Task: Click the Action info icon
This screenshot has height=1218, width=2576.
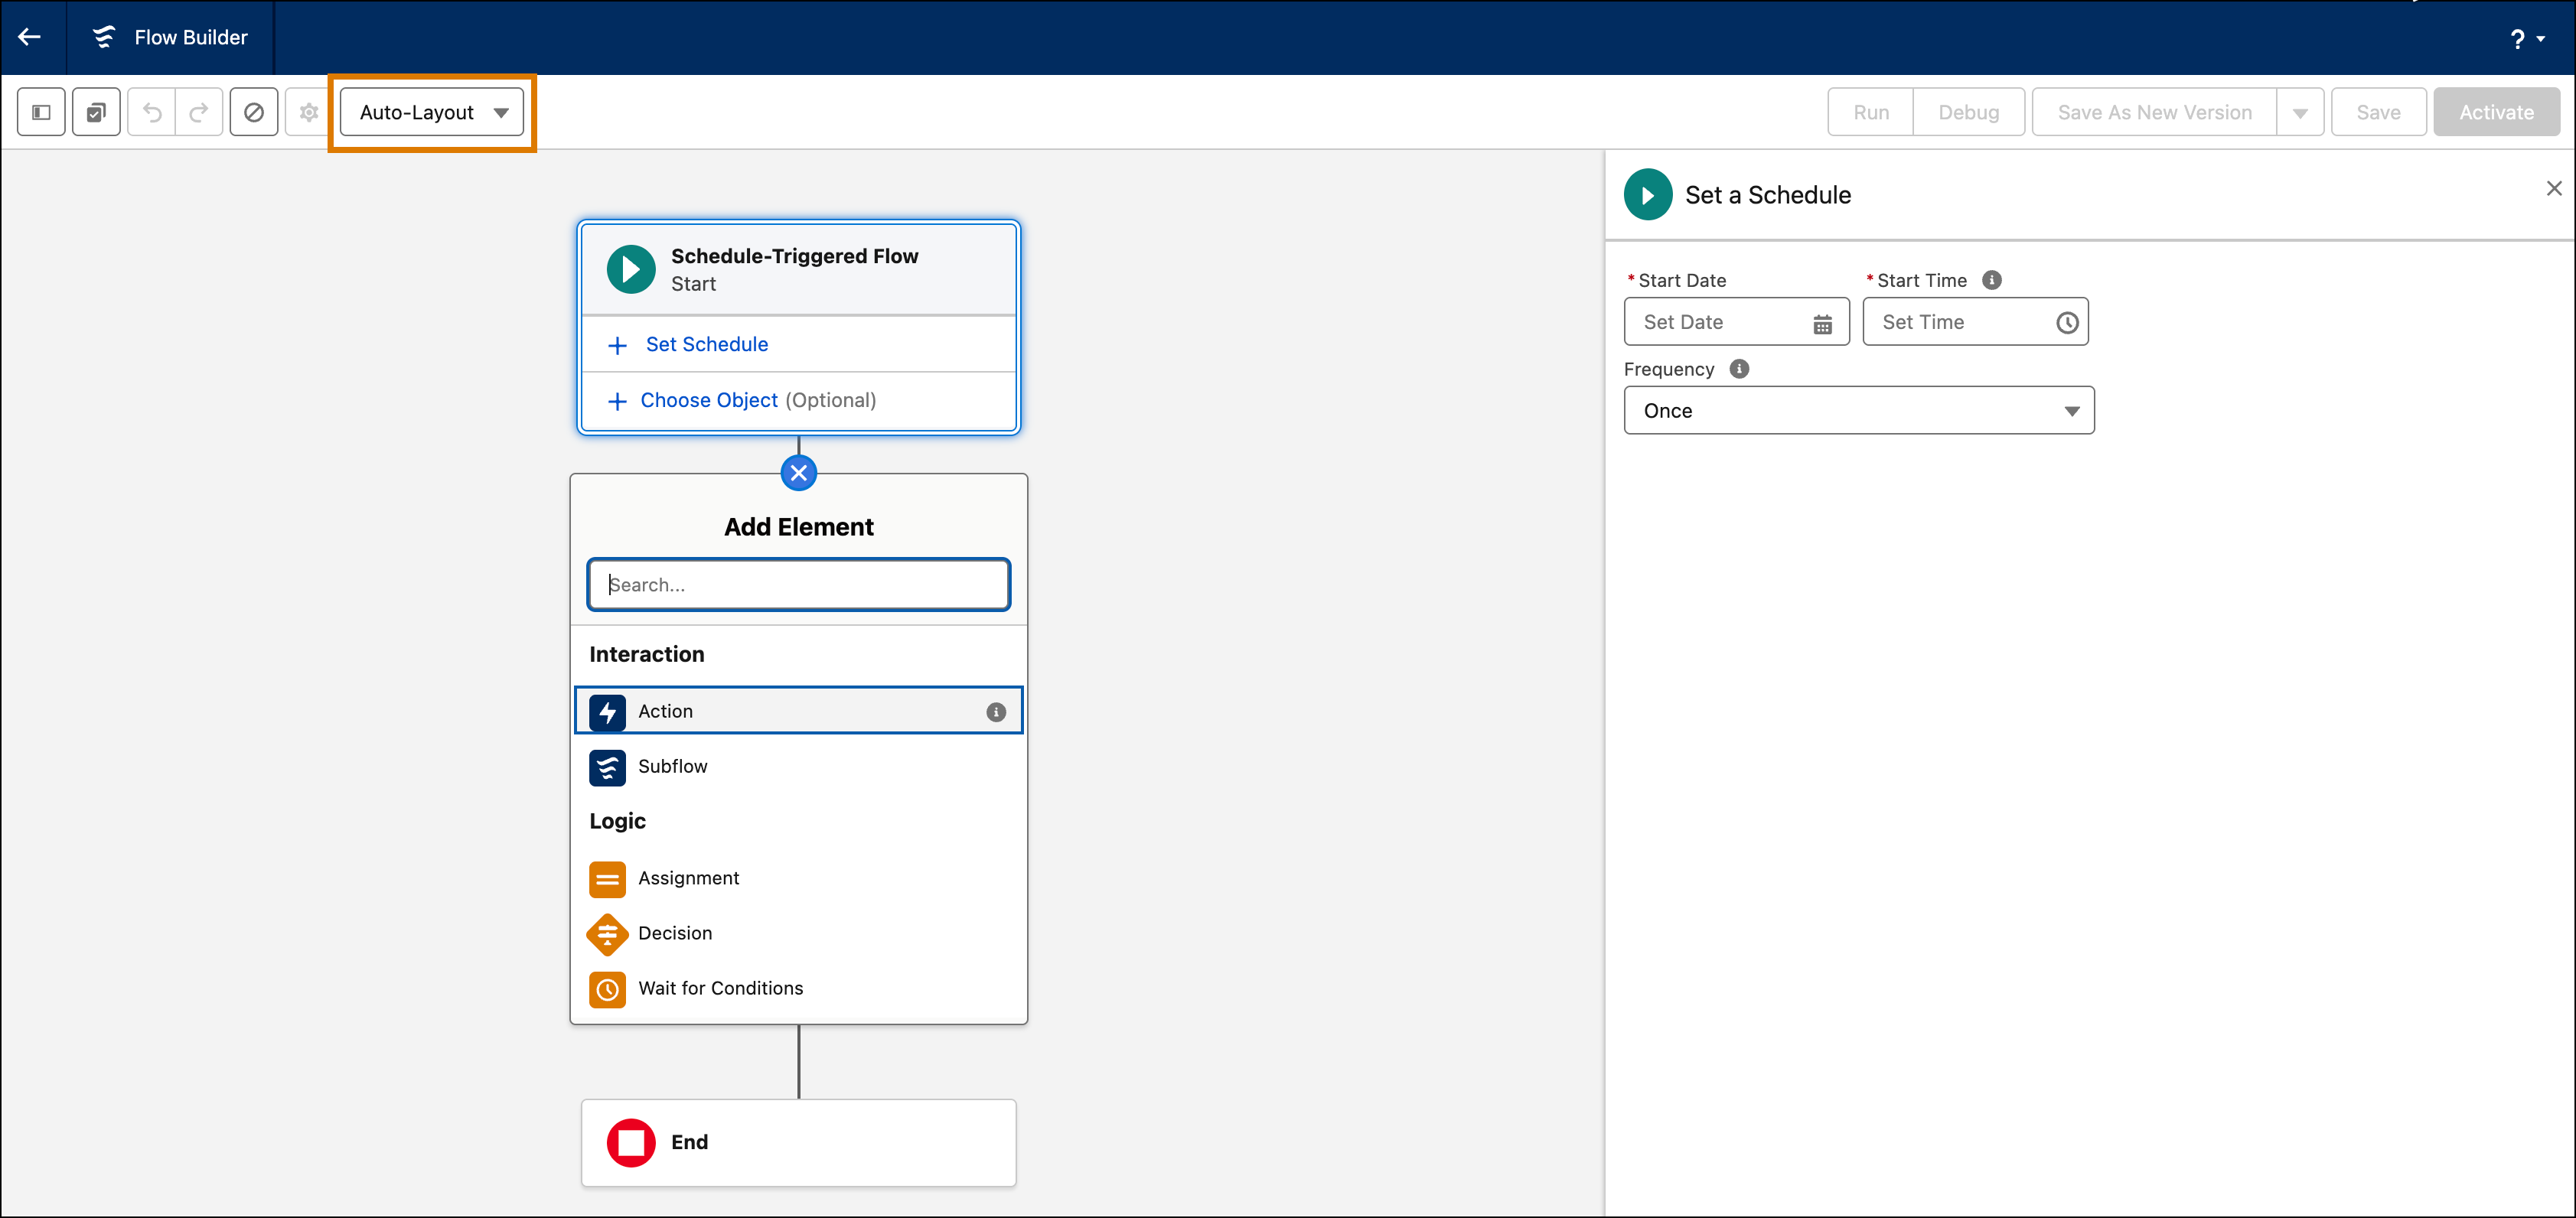Action: point(996,712)
